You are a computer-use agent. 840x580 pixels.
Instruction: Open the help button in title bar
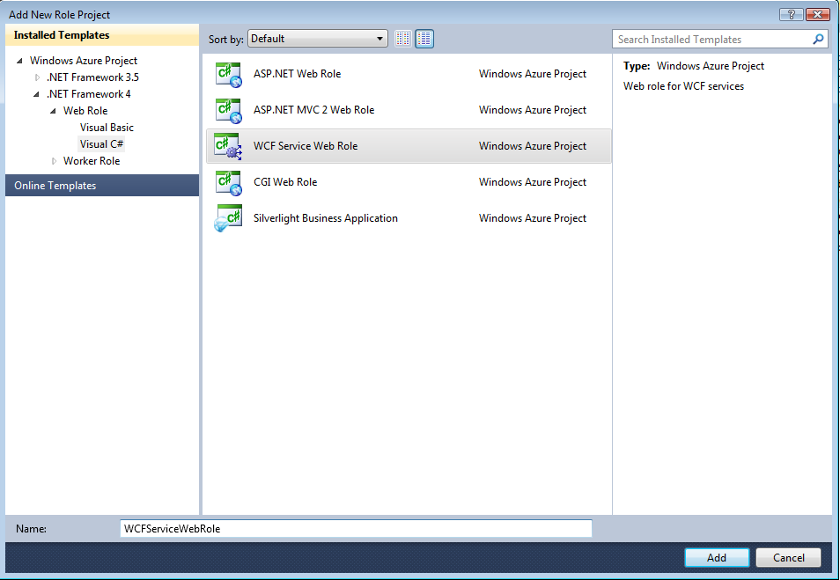click(792, 14)
